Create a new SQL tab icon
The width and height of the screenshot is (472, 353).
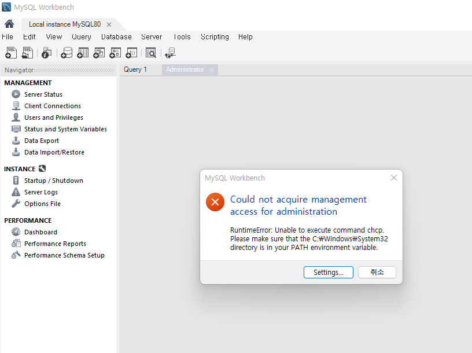(x=11, y=53)
